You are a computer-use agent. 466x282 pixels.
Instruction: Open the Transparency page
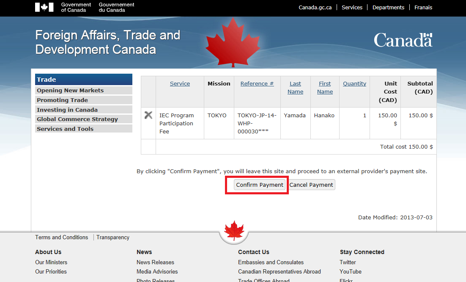tap(112, 238)
